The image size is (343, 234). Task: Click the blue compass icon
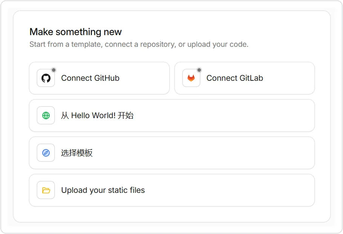tap(46, 153)
